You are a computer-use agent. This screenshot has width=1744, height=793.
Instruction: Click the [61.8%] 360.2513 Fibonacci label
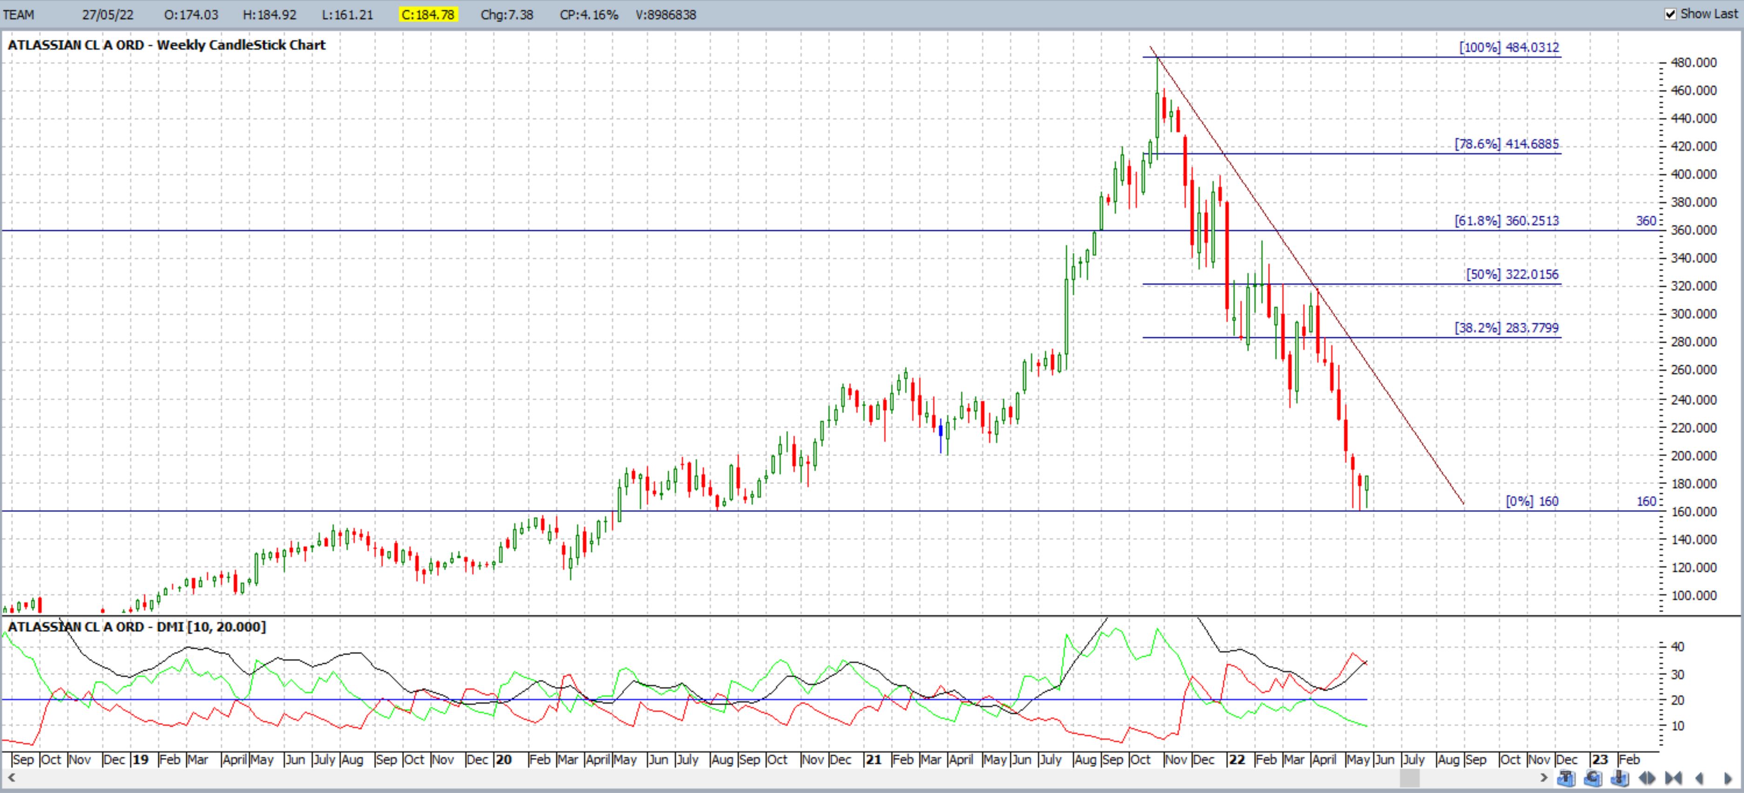(x=1507, y=221)
